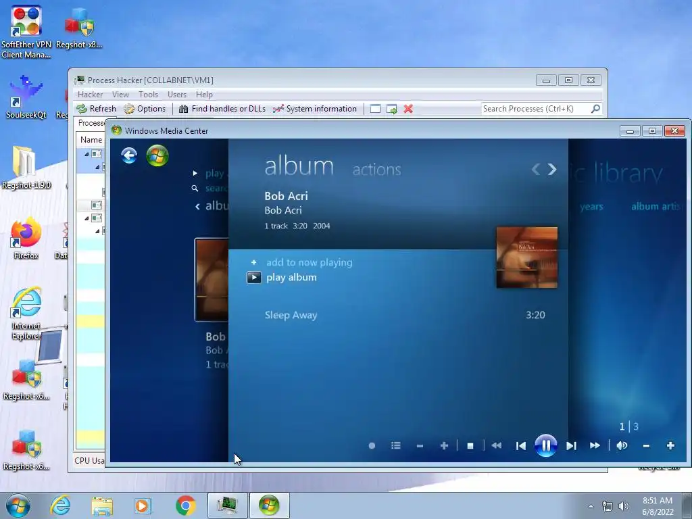Image resolution: width=692 pixels, height=519 pixels.
Task: Go back with the Media Center back arrow
Action: coord(129,155)
